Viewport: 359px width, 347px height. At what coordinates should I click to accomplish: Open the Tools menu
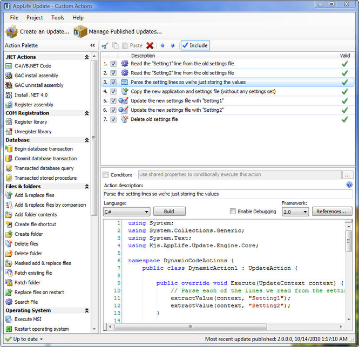58,18
